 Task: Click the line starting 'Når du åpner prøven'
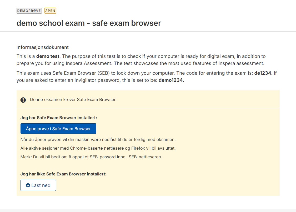click(98, 139)
